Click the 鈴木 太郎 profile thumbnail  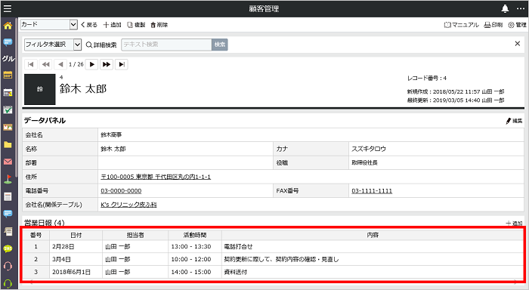[40, 89]
